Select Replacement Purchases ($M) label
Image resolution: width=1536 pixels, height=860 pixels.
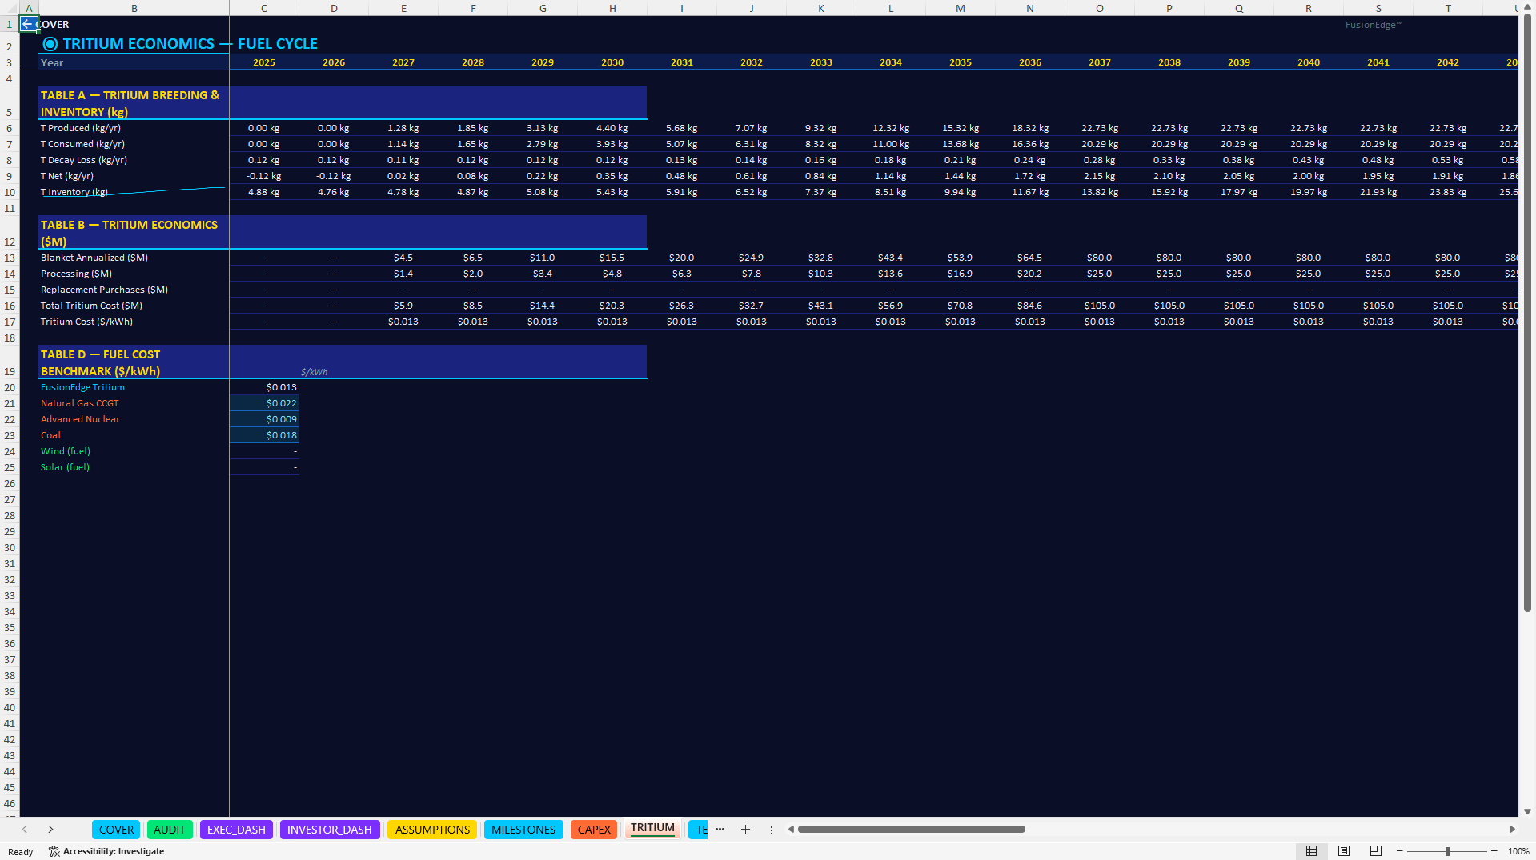point(134,290)
